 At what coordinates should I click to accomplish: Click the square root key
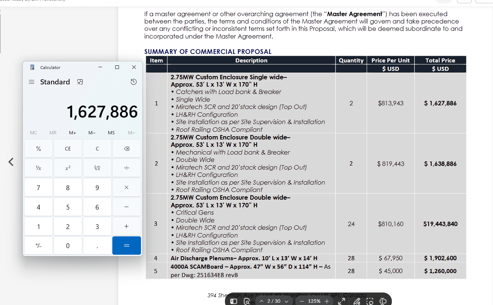tap(97, 168)
